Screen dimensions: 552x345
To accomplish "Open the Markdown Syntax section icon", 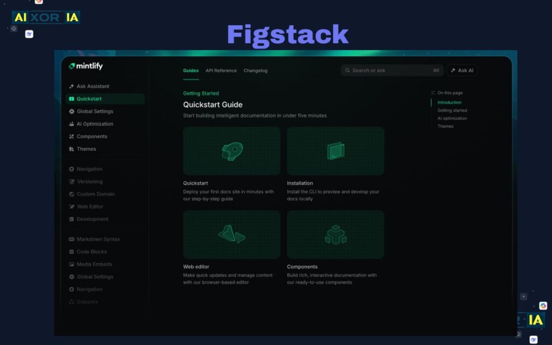I will [x=72, y=239].
